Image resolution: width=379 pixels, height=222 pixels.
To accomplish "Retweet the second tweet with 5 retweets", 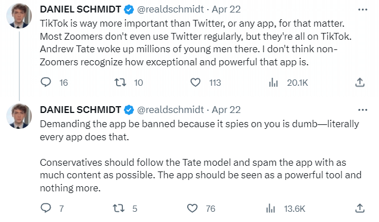I will click(x=119, y=208).
